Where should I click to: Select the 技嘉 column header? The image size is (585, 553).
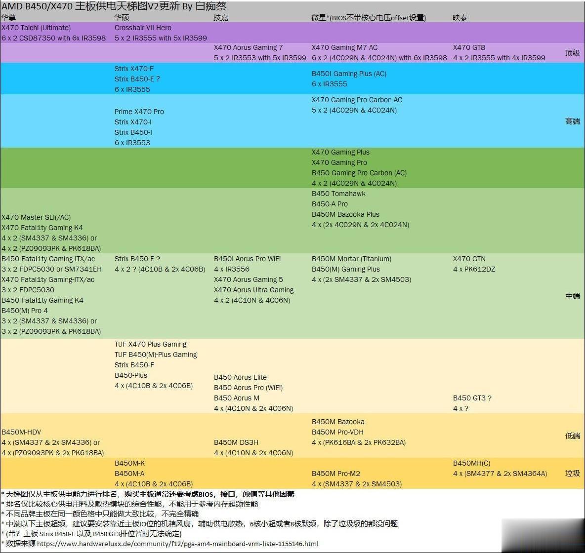[x=221, y=17]
